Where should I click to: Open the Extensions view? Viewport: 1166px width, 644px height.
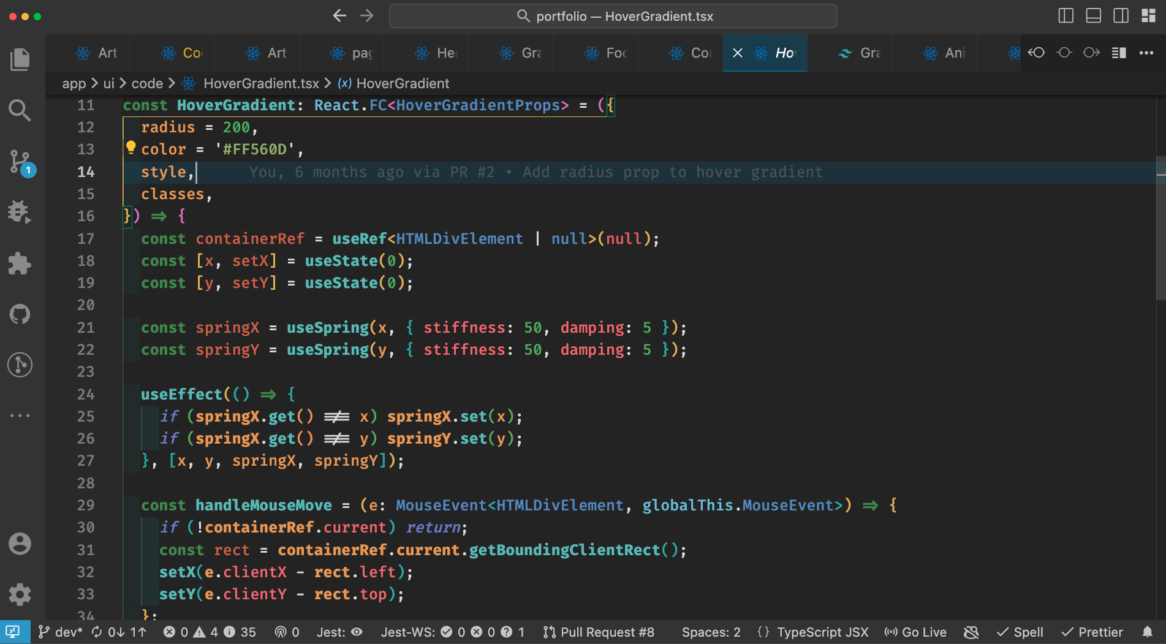tap(20, 263)
